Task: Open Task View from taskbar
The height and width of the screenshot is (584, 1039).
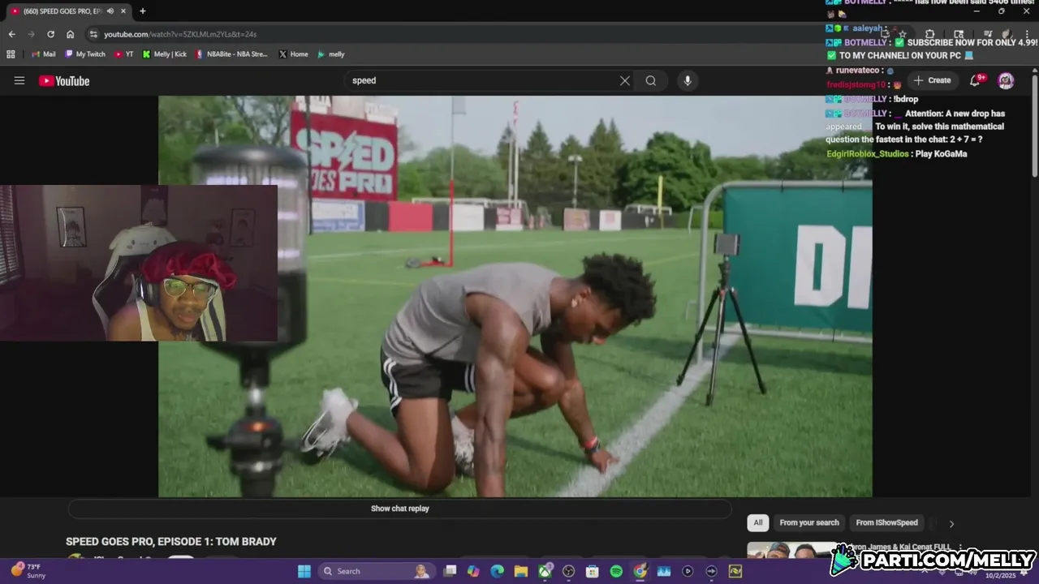Action: tap(450, 571)
